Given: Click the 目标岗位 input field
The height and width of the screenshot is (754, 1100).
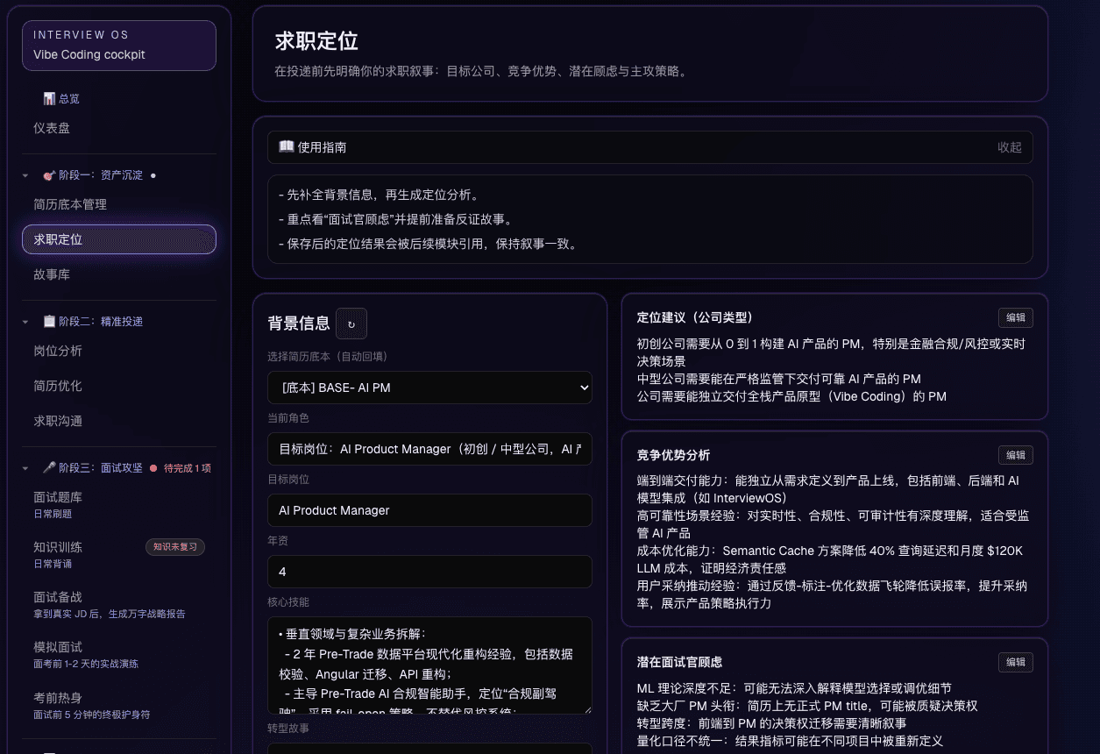Looking at the screenshot, I should pyautogui.click(x=429, y=510).
